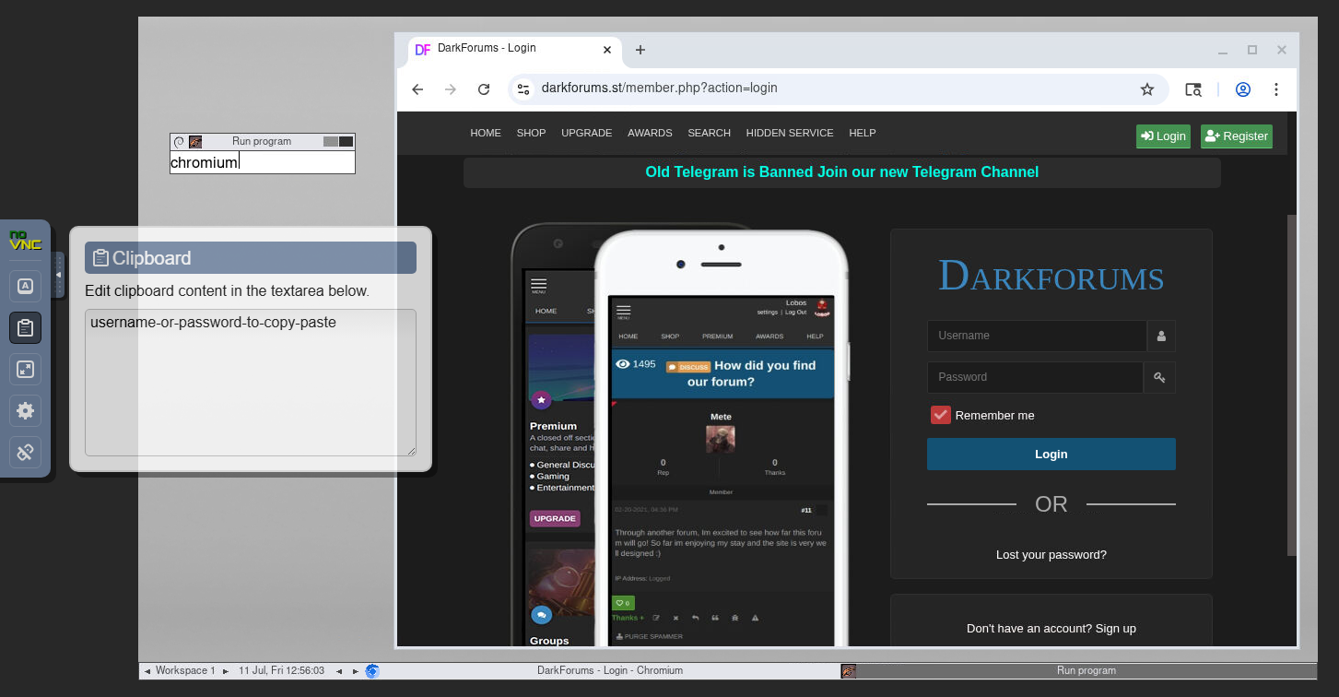
Task: Submit with the blue Login button
Action: pos(1051,455)
